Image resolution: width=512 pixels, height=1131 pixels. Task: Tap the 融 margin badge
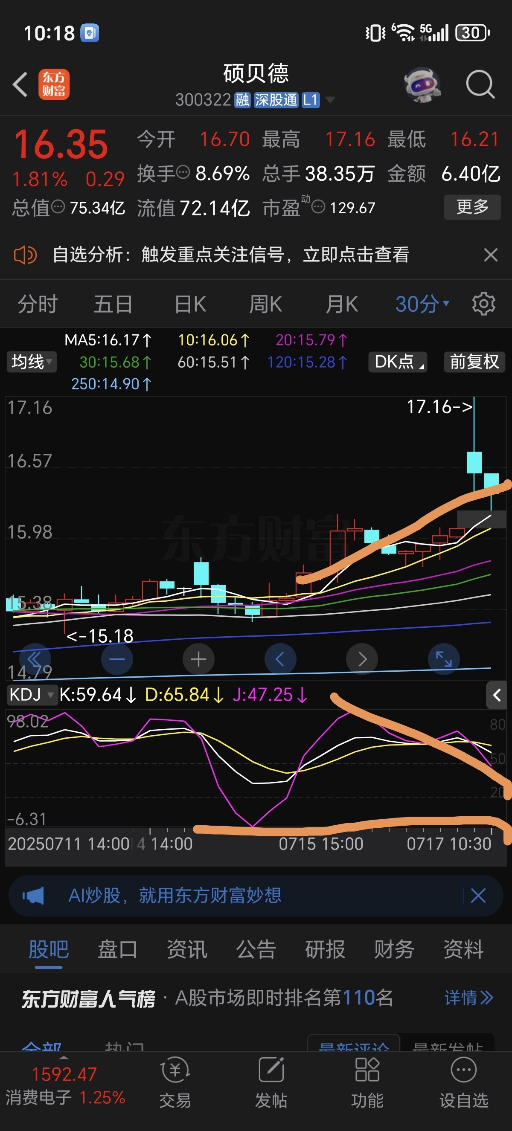point(242,100)
